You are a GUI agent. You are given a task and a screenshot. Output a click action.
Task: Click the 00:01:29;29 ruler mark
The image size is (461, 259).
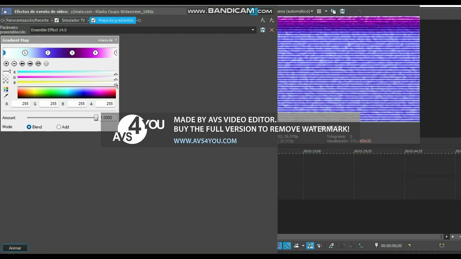[363, 151]
